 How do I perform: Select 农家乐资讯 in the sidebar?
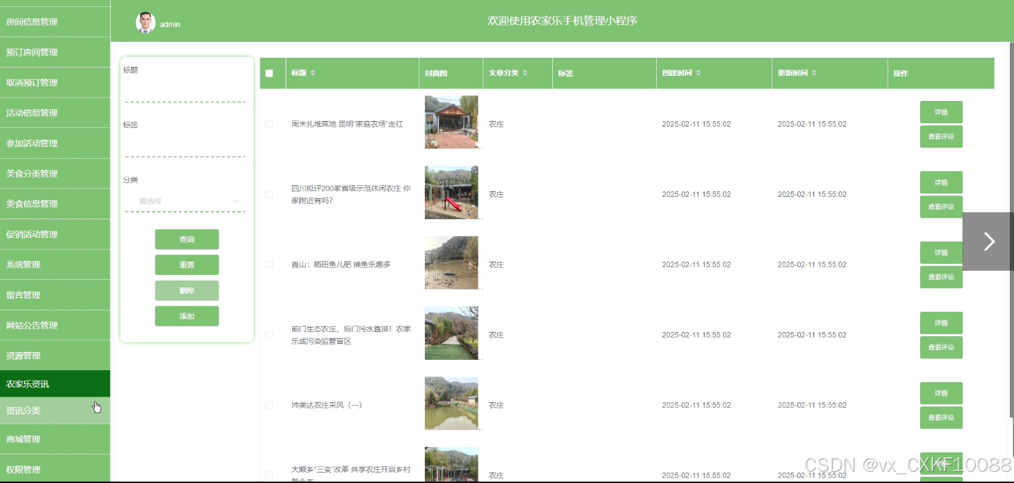pos(55,384)
